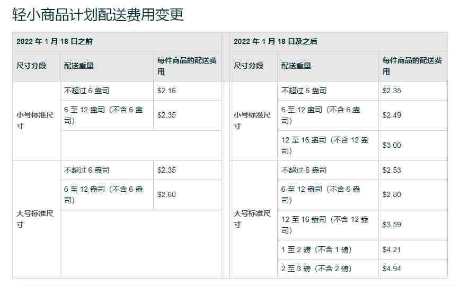460x286 pixels.
Task: Click the $3.00 fee value
Action: (x=392, y=145)
